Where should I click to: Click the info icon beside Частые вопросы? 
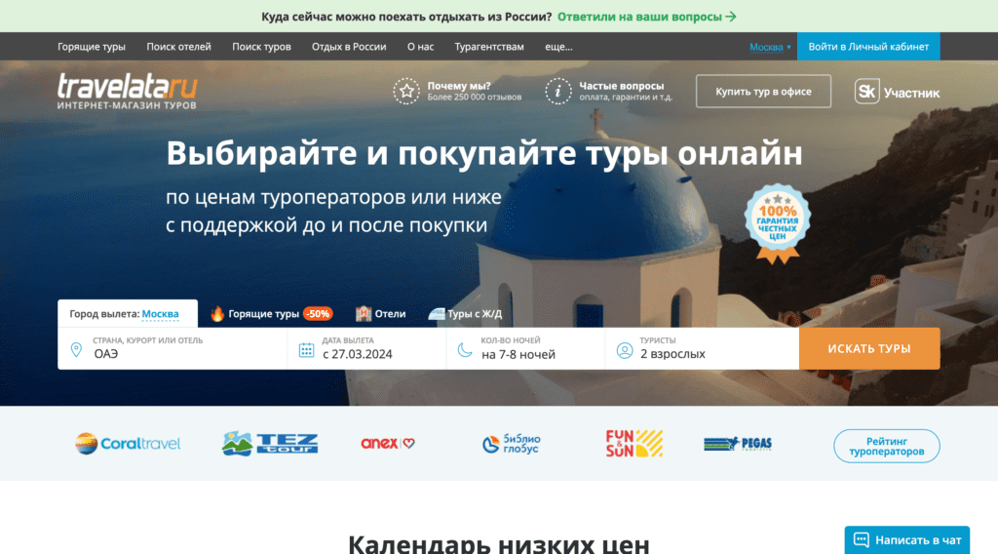click(x=558, y=92)
